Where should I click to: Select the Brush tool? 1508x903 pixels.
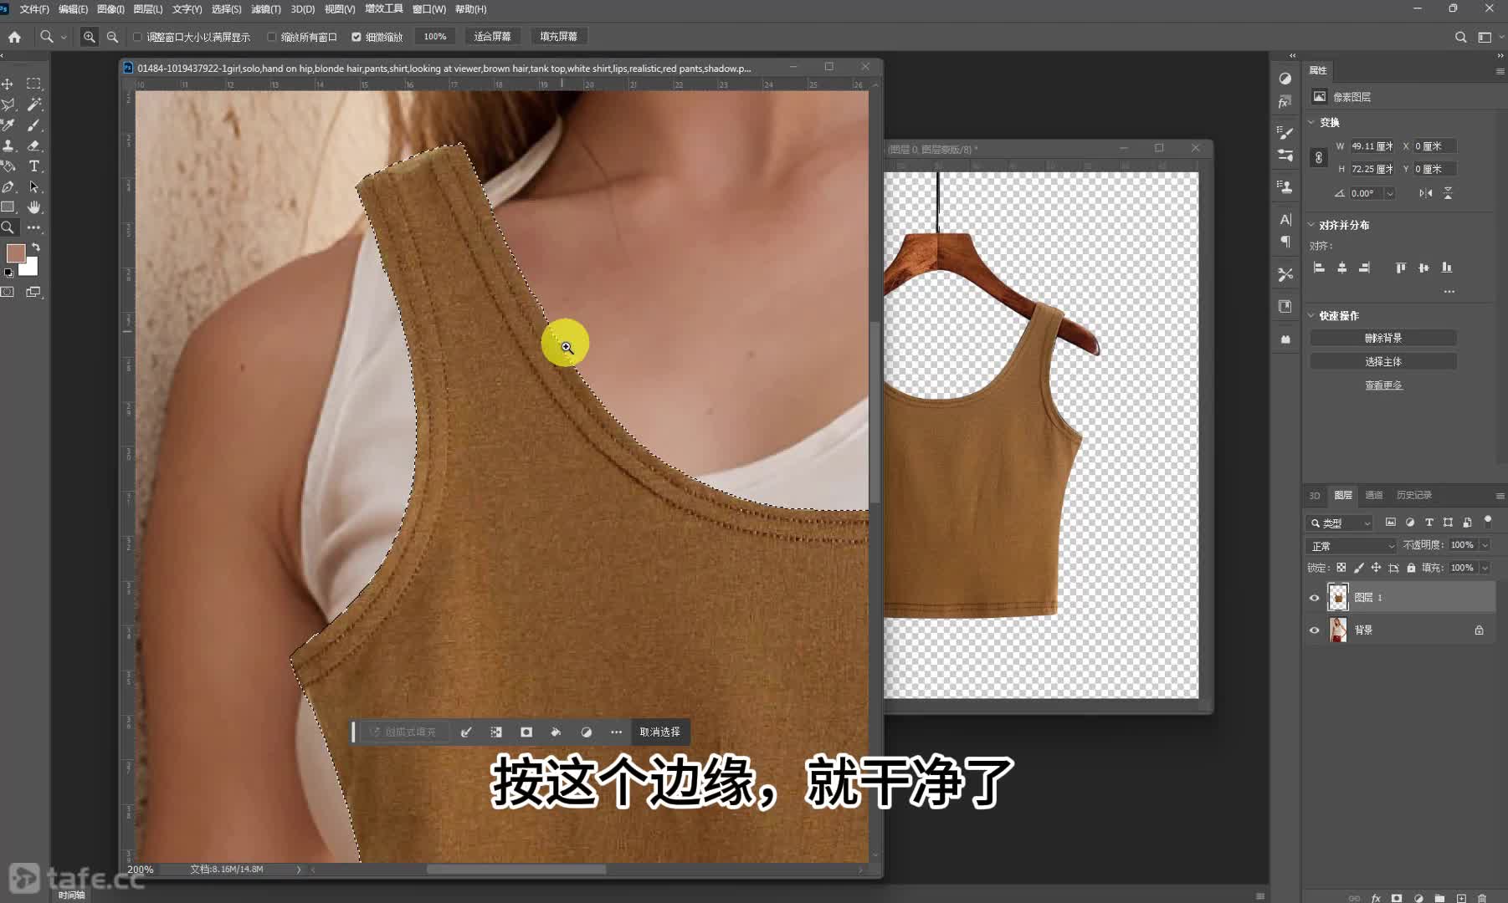tap(33, 125)
